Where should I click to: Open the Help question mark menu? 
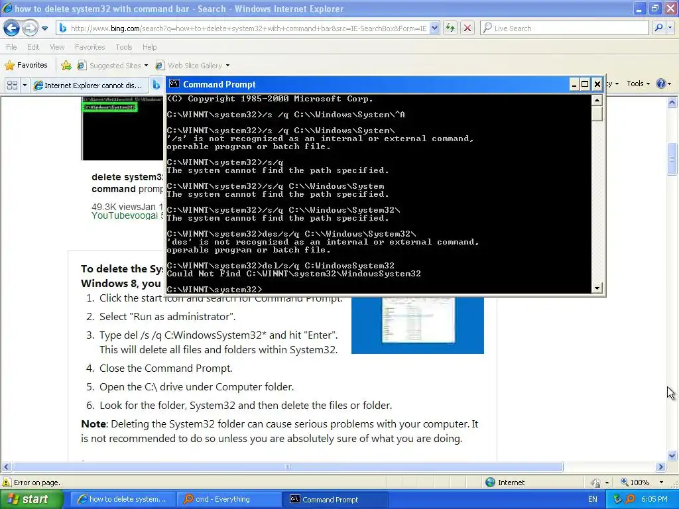pos(663,84)
